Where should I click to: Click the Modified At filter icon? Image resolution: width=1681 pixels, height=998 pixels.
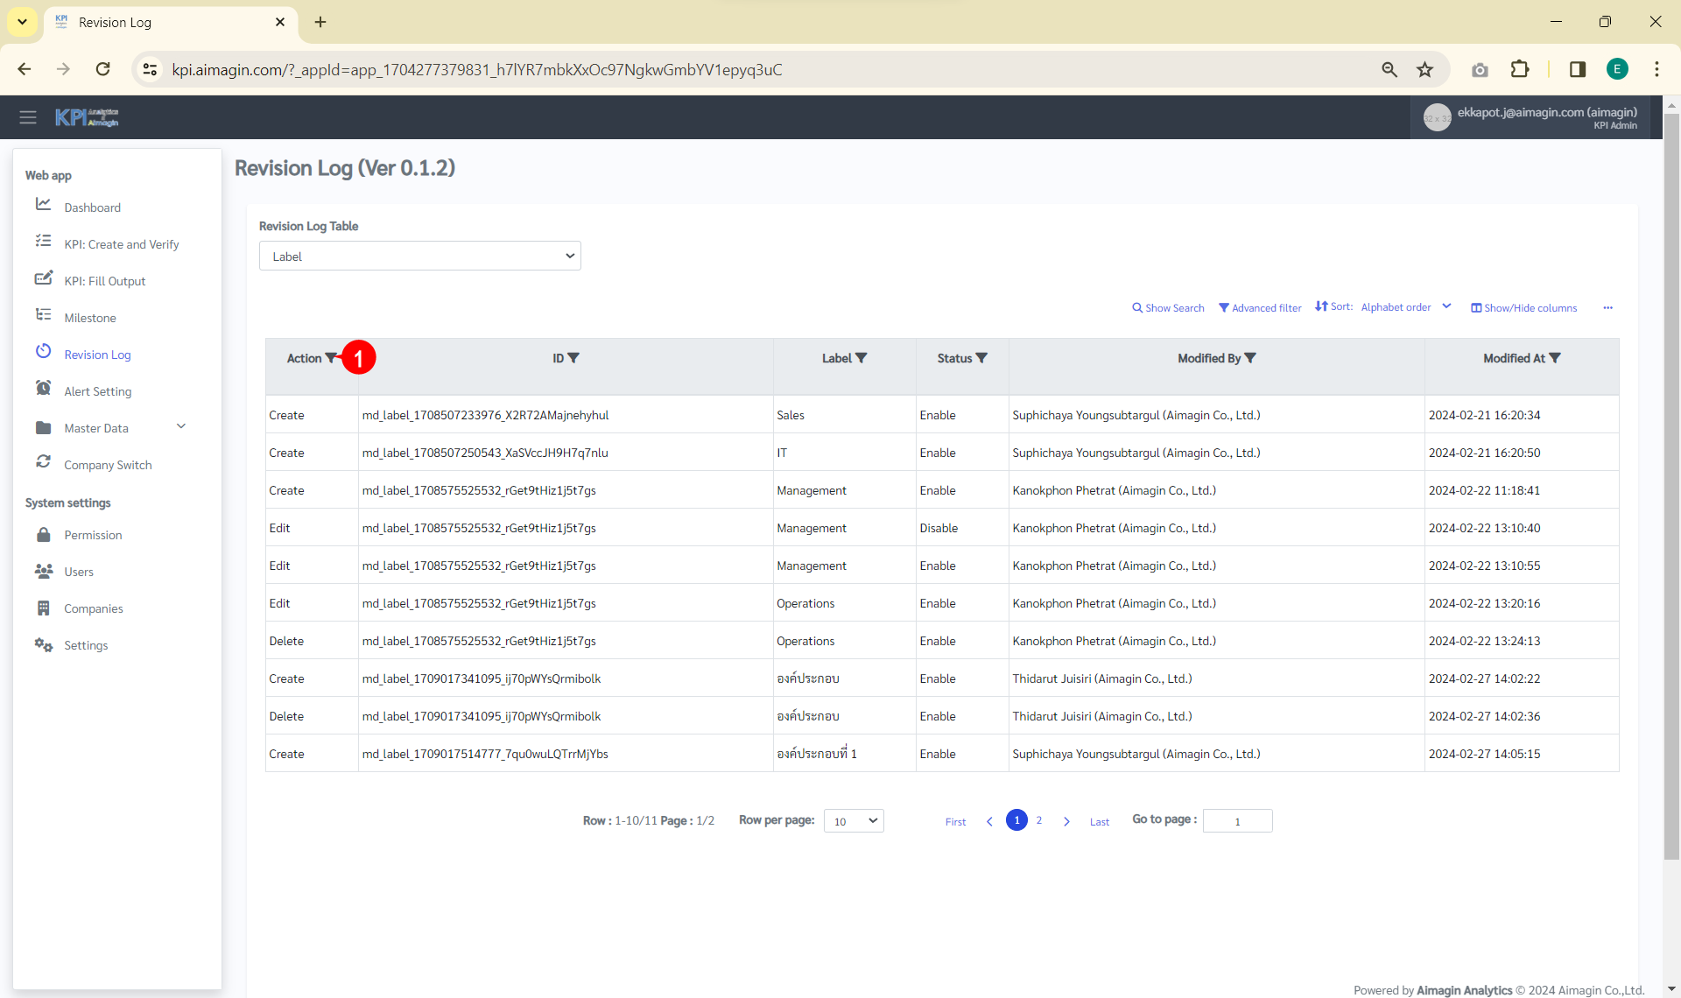tap(1555, 358)
